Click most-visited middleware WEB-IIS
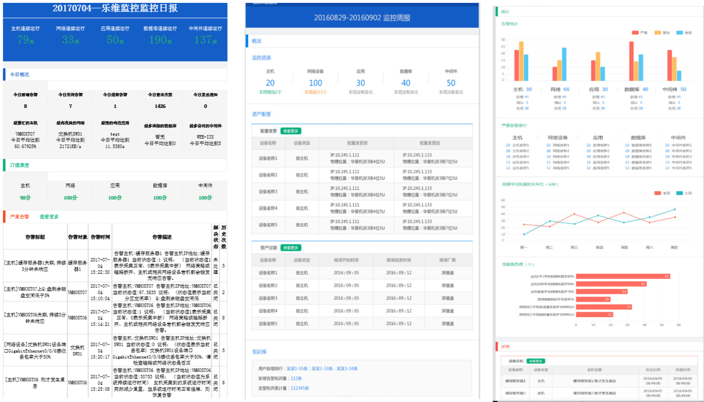704x402 pixels. click(x=206, y=137)
